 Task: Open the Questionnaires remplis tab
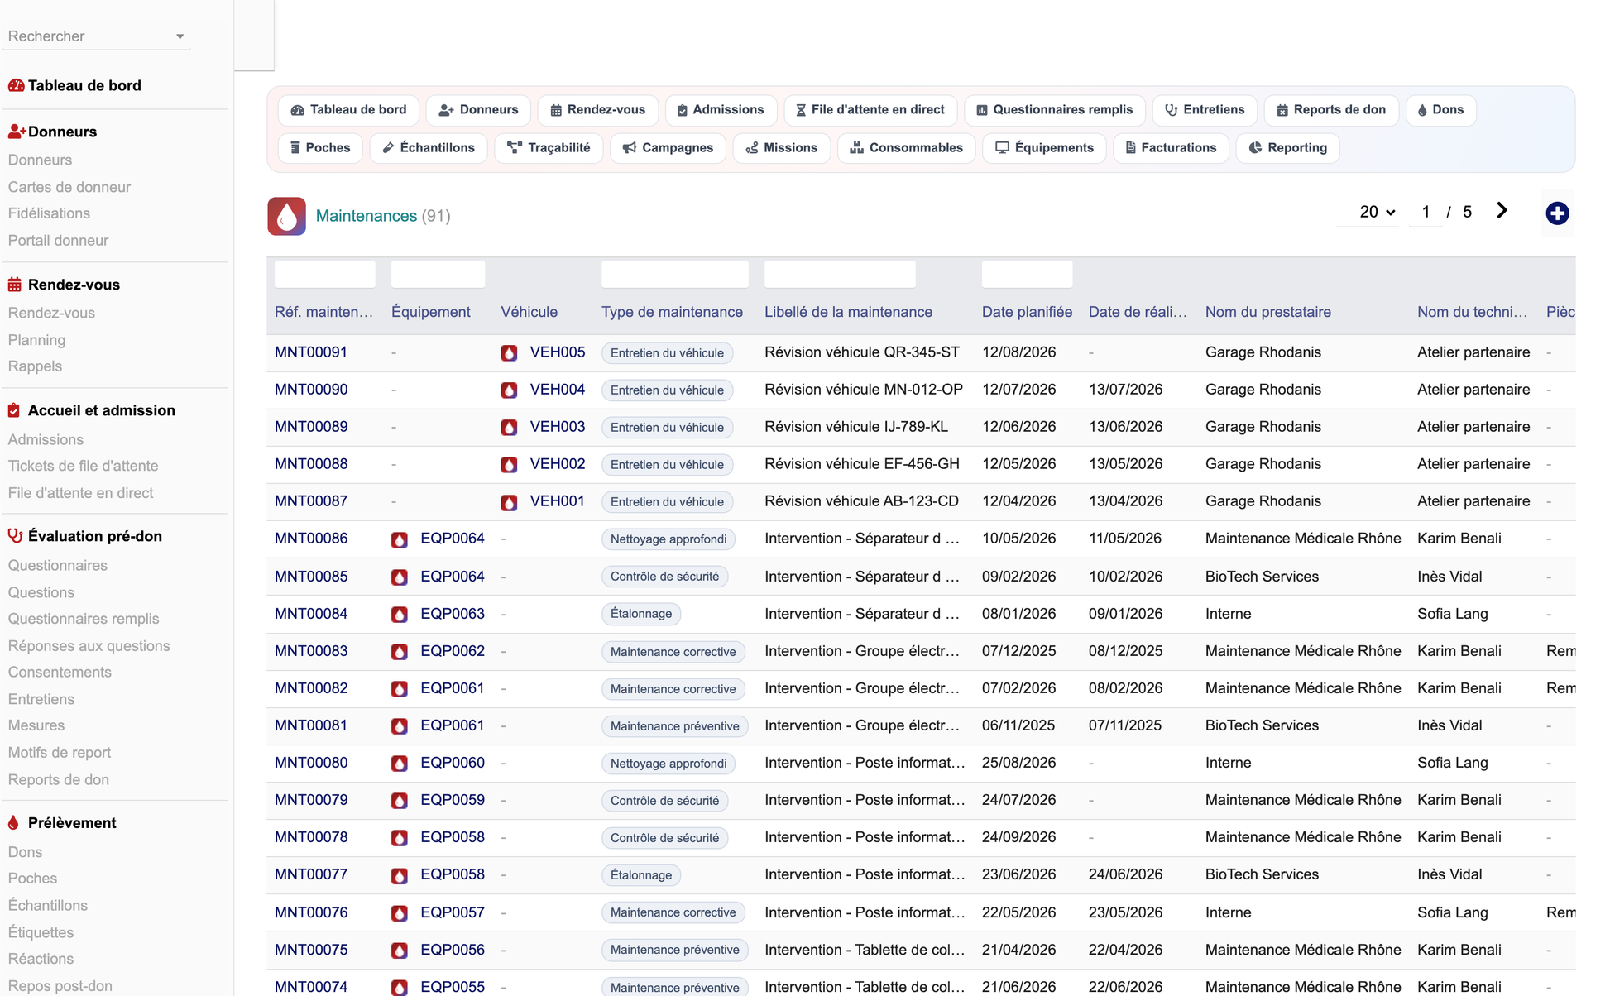point(1054,110)
